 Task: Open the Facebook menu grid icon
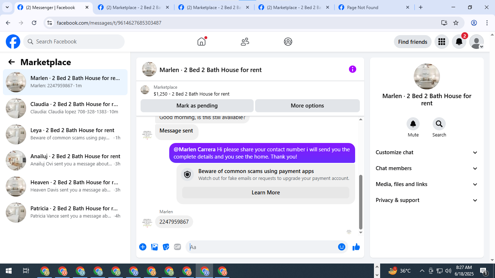coord(442,42)
